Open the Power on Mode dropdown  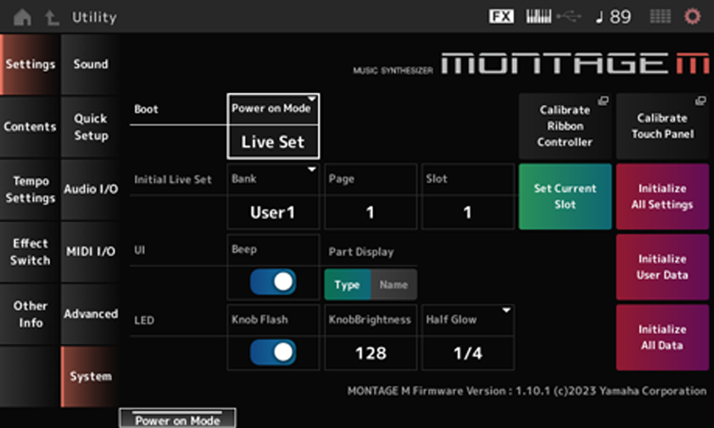point(273,108)
